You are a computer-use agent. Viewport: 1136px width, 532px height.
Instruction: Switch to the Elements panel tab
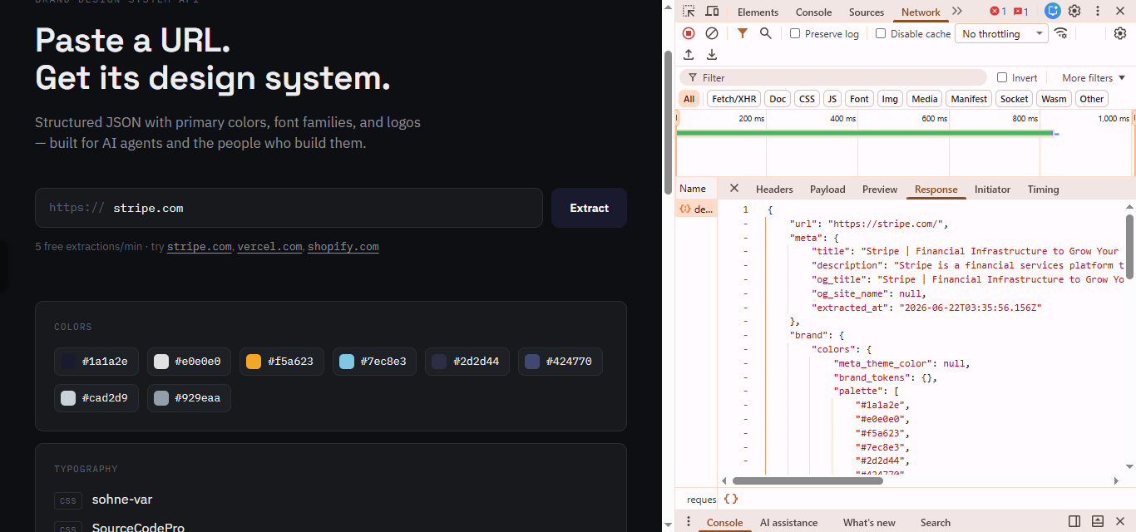pos(758,12)
